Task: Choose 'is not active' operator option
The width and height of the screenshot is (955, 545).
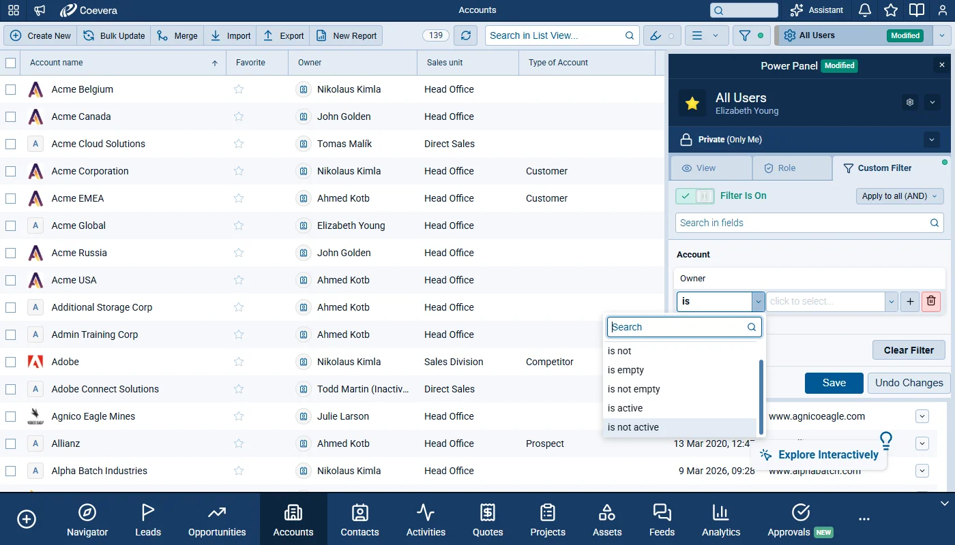Action: tap(681, 427)
